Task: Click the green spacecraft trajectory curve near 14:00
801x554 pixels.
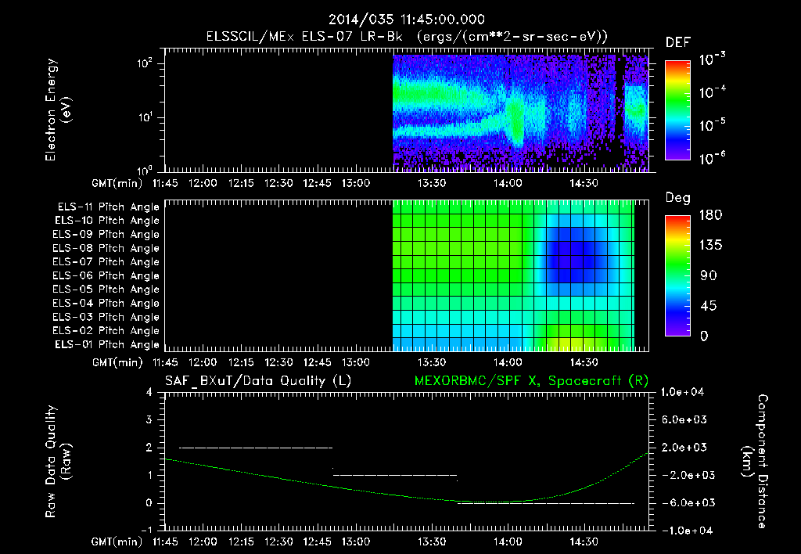Action: tap(508, 502)
